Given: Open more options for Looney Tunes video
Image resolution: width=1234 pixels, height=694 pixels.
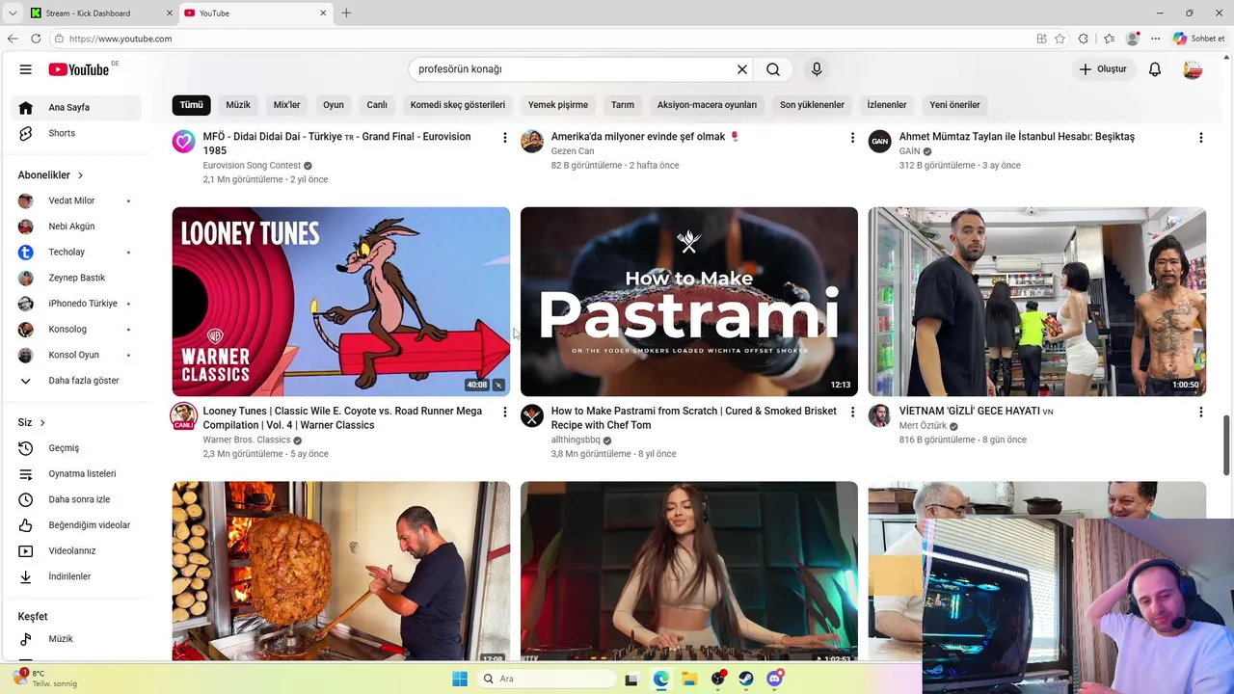Looking at the screenshot, I should [x=504, y=412].
